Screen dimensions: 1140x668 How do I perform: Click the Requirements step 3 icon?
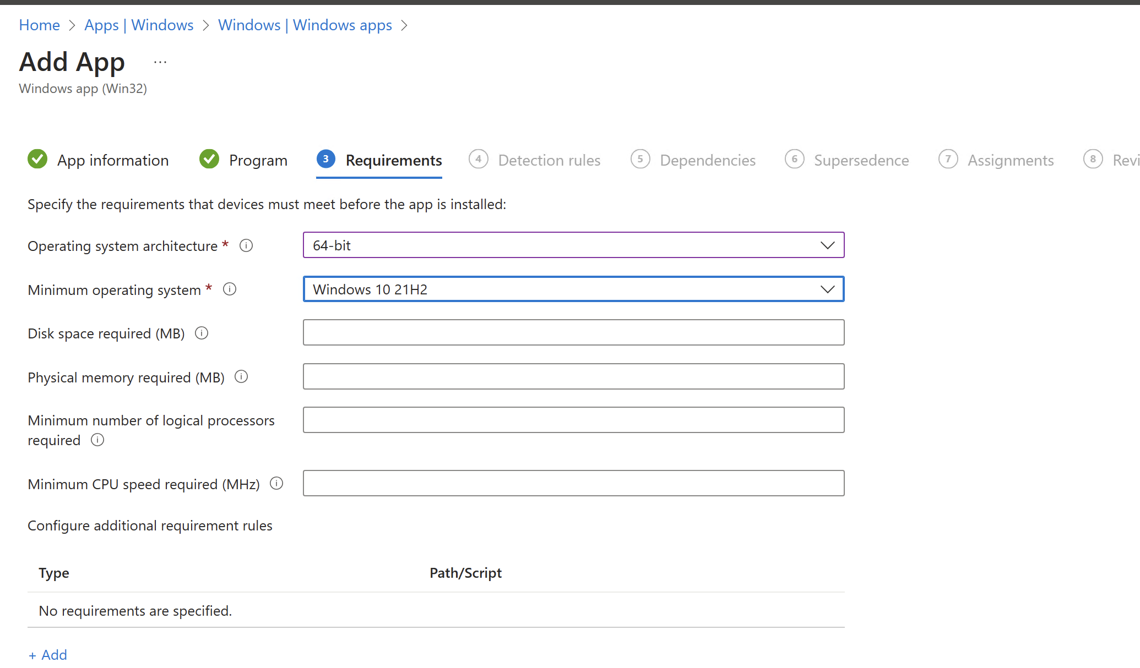(326, 159)
